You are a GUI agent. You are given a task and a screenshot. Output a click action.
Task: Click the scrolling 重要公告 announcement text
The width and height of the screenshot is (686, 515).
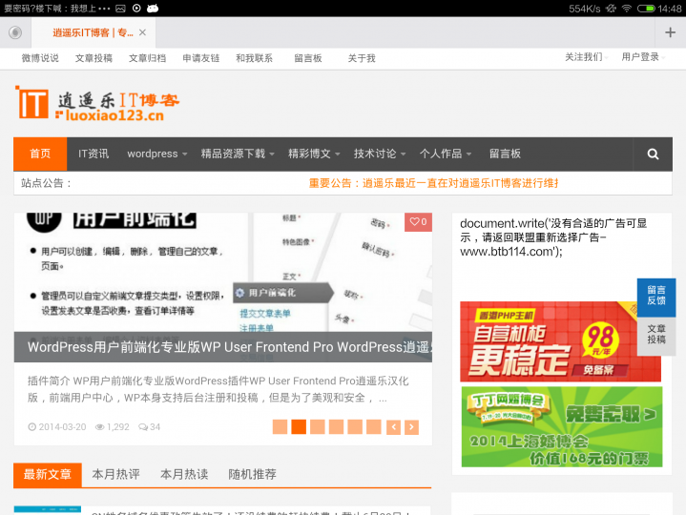[x=433, y=183]
